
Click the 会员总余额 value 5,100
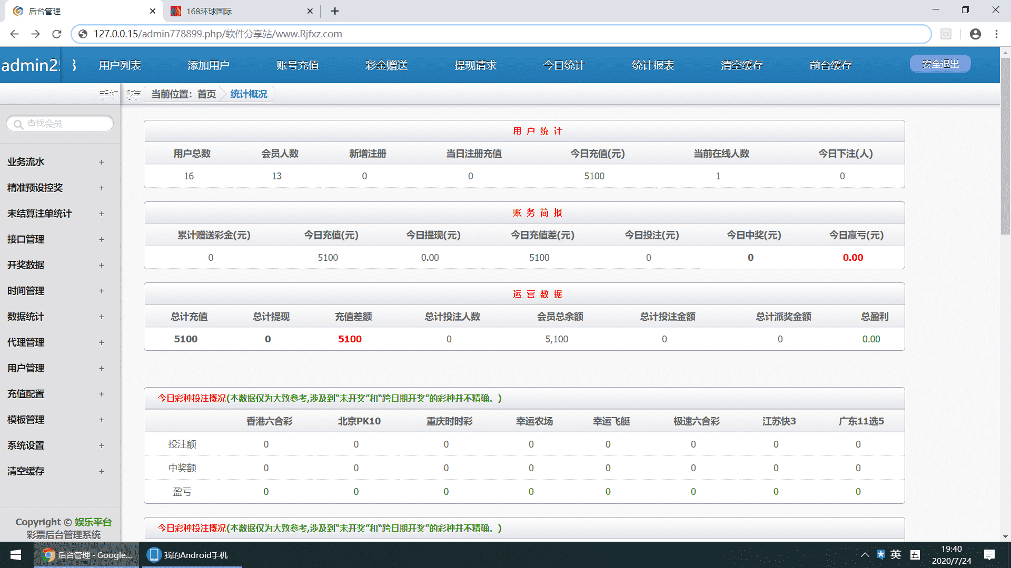557,339
